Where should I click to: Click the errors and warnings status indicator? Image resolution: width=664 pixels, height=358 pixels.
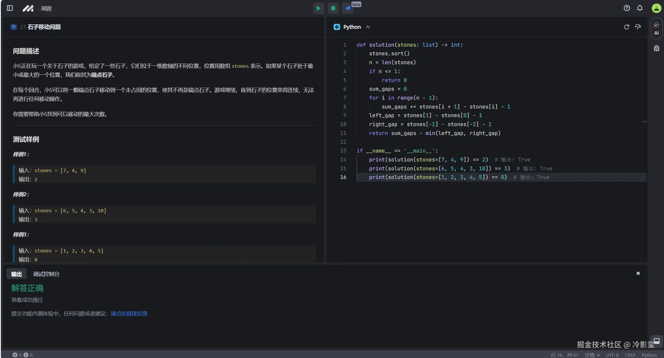click(x=22, y=355)
